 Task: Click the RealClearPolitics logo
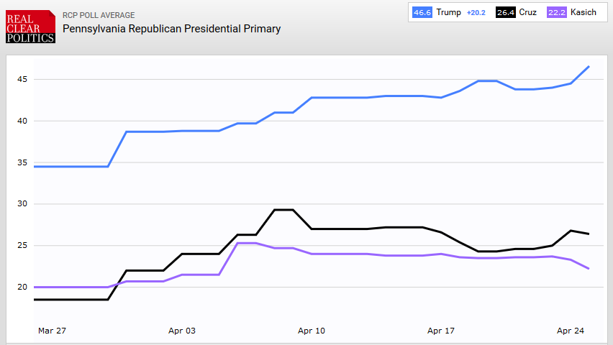click(x=30, y=27)
